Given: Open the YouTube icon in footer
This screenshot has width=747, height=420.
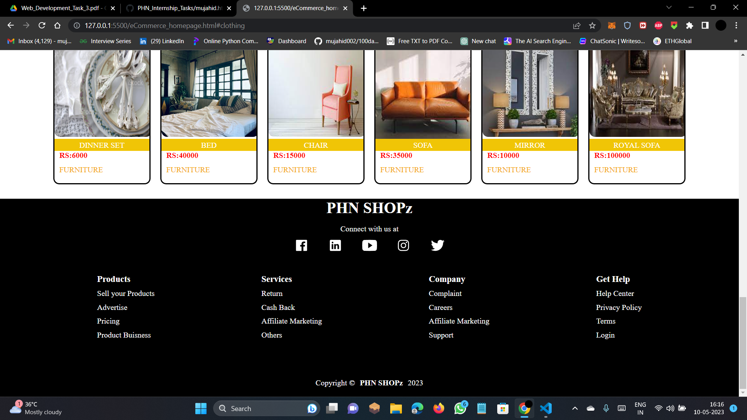Looking at the screenshot, I should (x=369, y=245).
